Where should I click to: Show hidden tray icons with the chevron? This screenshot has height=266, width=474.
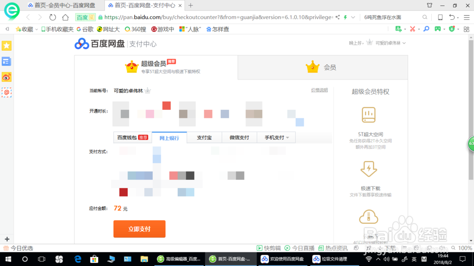click(x=378, y=259)
